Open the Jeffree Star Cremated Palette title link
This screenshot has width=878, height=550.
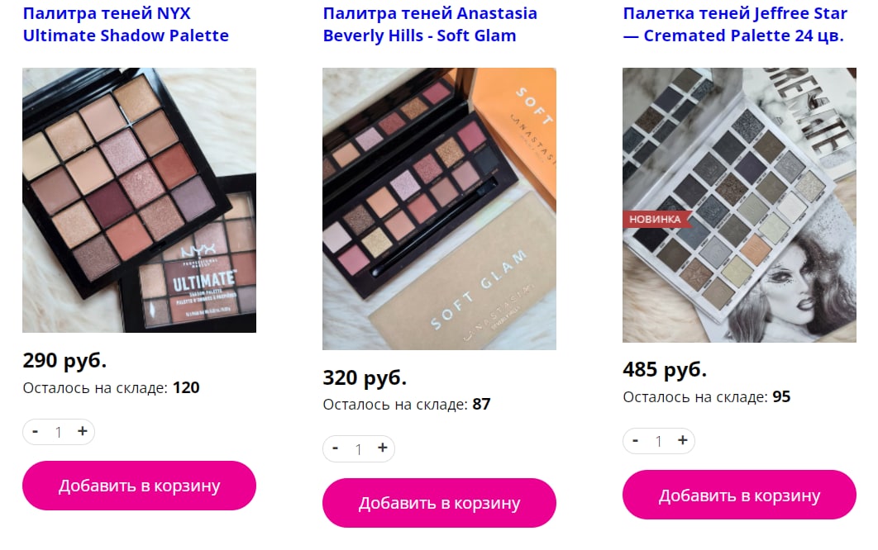click(735, 24)
